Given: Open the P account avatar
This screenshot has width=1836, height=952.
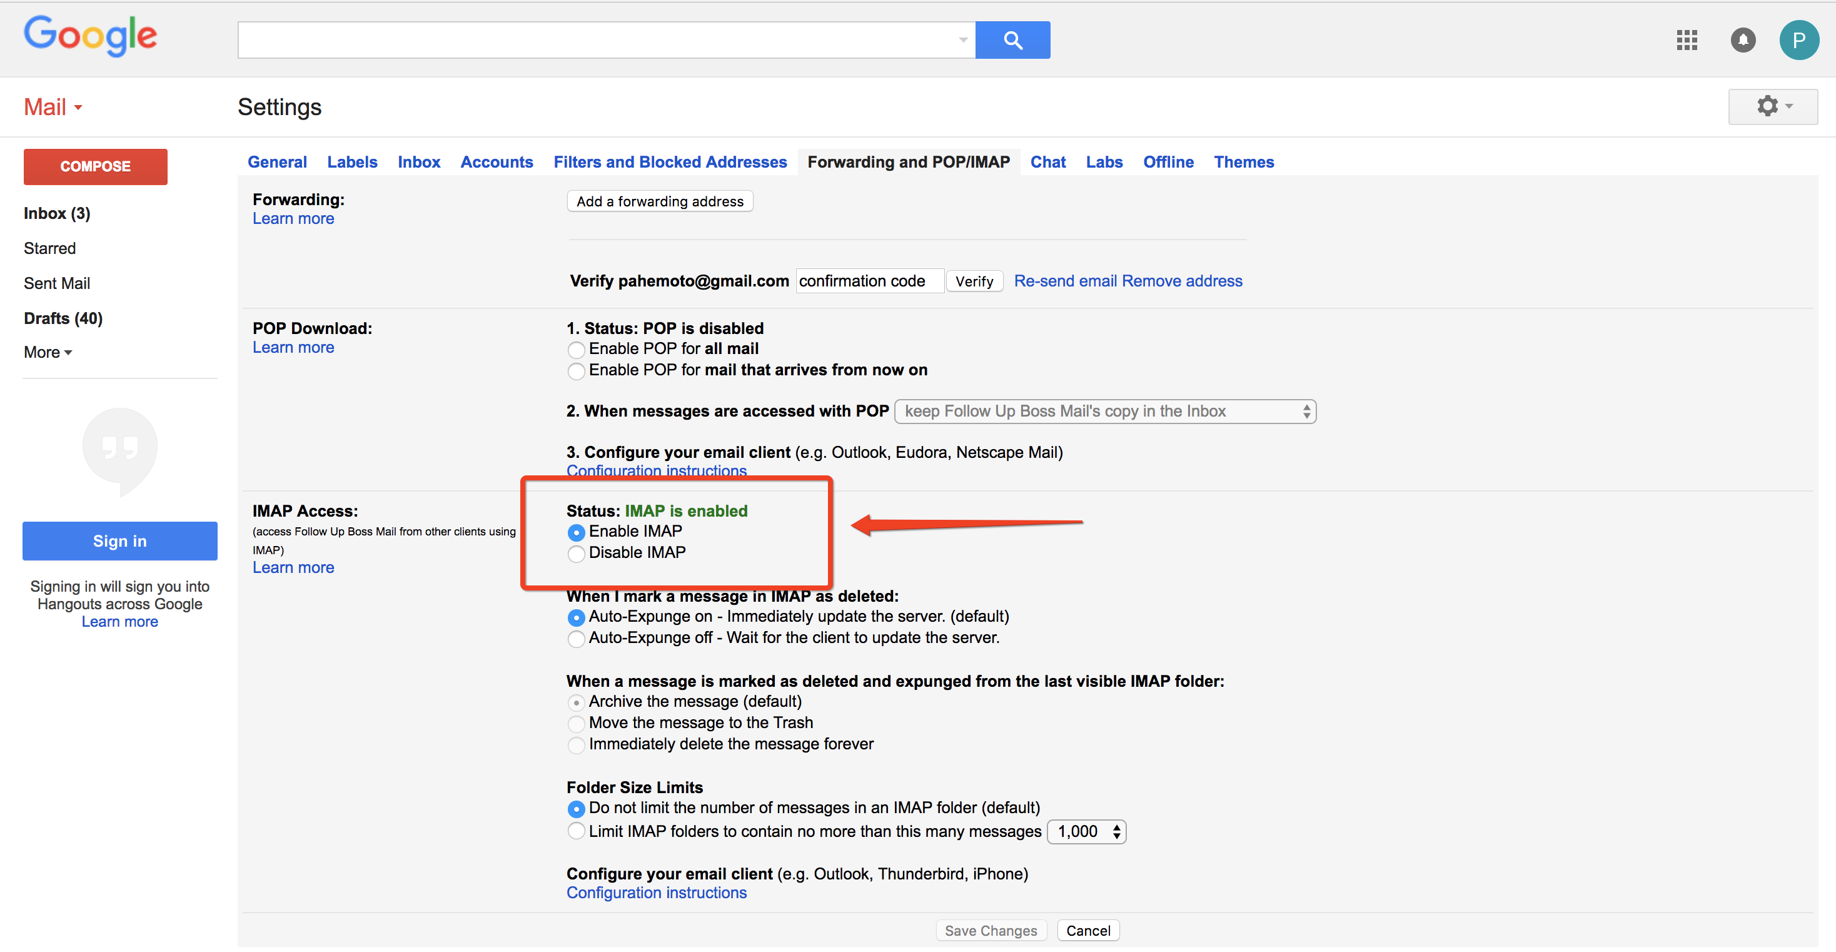Looking at the screenshot, I should pyautogui.click(x=1798, y=40).
